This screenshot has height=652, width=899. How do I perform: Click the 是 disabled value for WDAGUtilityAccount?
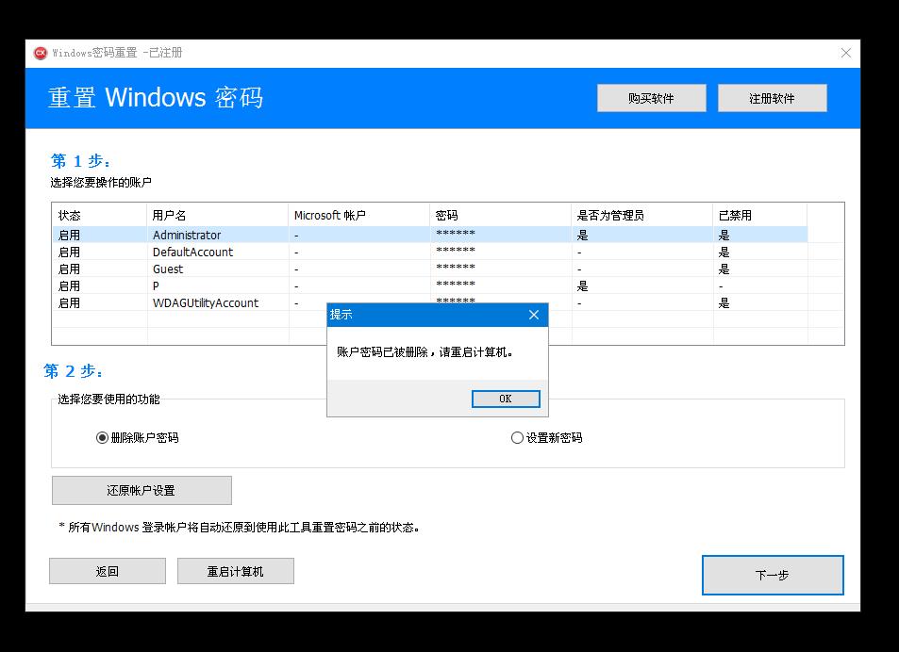(724, 302)
